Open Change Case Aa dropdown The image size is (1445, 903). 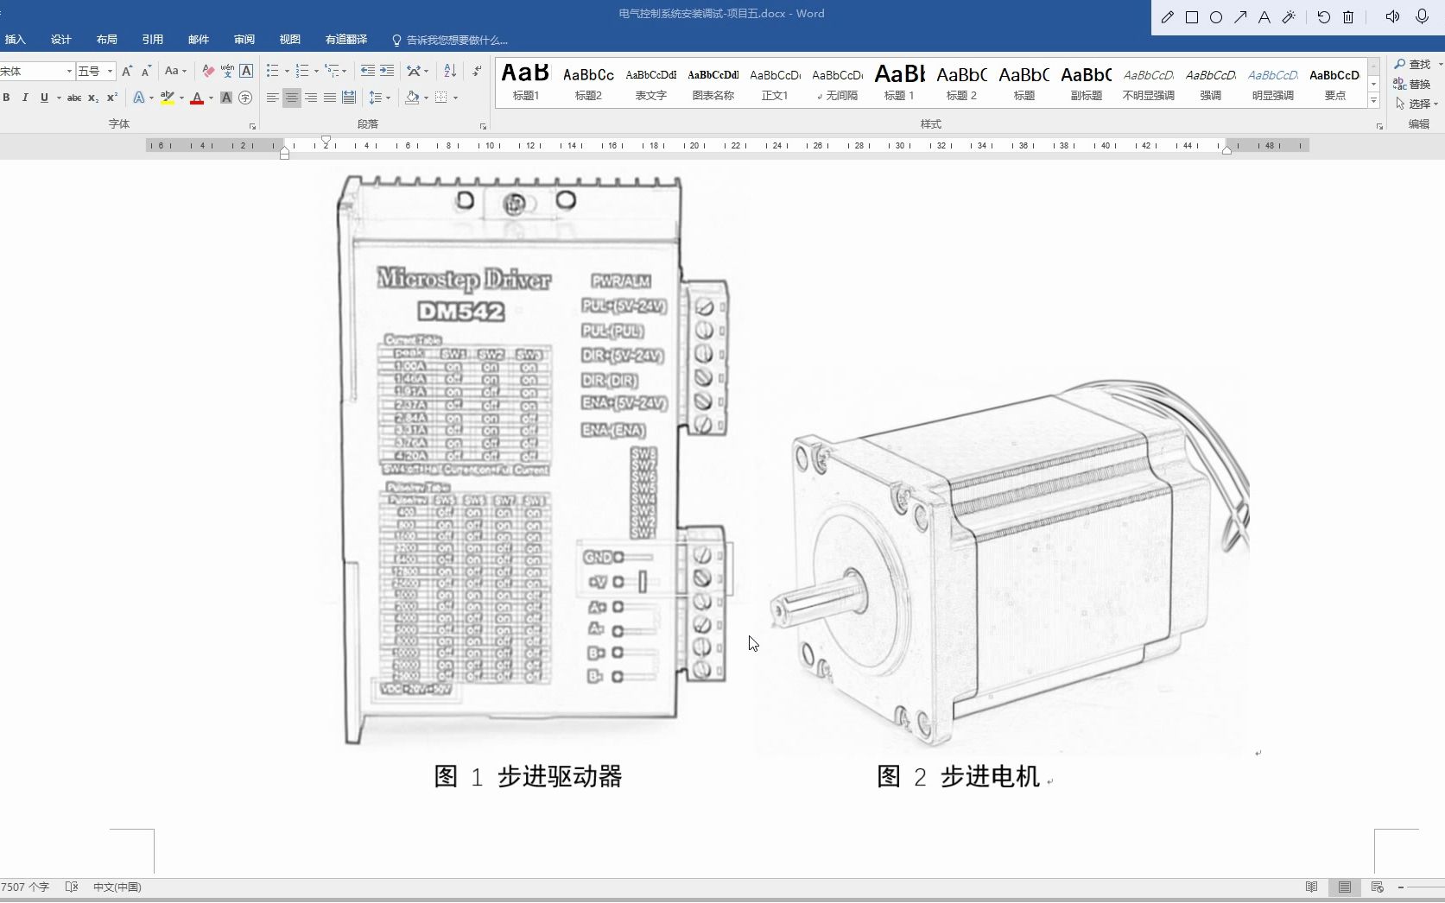click(x=175, y=71)
